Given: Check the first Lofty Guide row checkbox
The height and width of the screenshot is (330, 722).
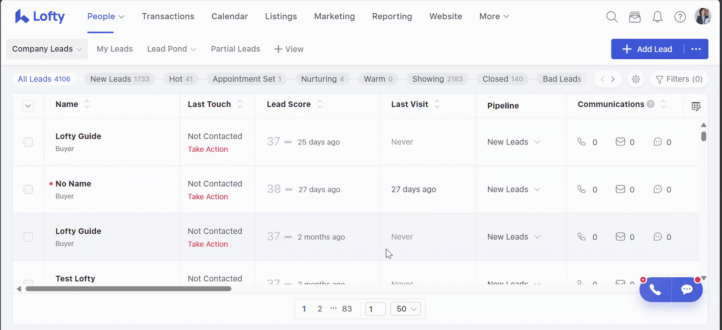Looking at the screenshot, I should tap(28, 142).
